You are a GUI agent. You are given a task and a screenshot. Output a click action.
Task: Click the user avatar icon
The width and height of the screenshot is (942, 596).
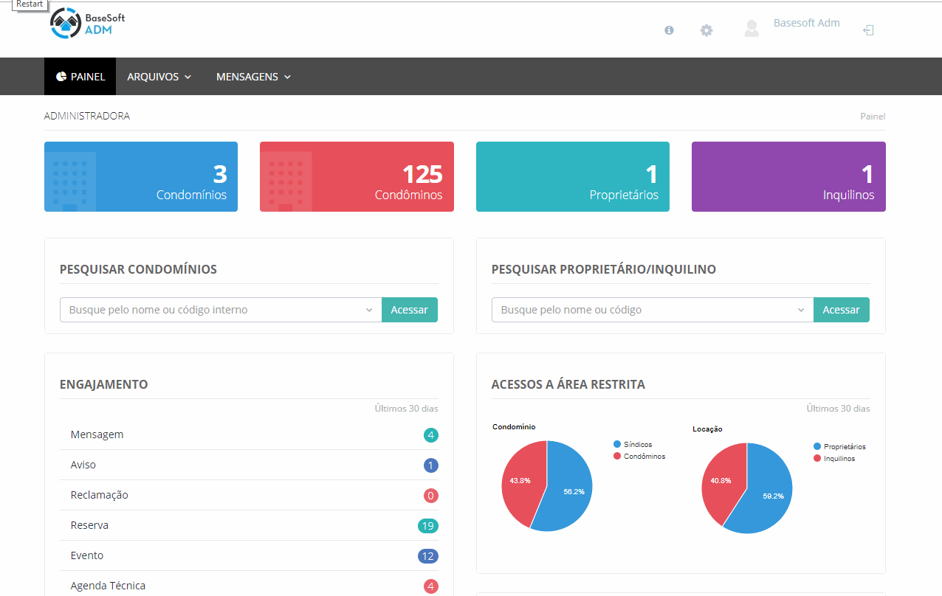752,29
